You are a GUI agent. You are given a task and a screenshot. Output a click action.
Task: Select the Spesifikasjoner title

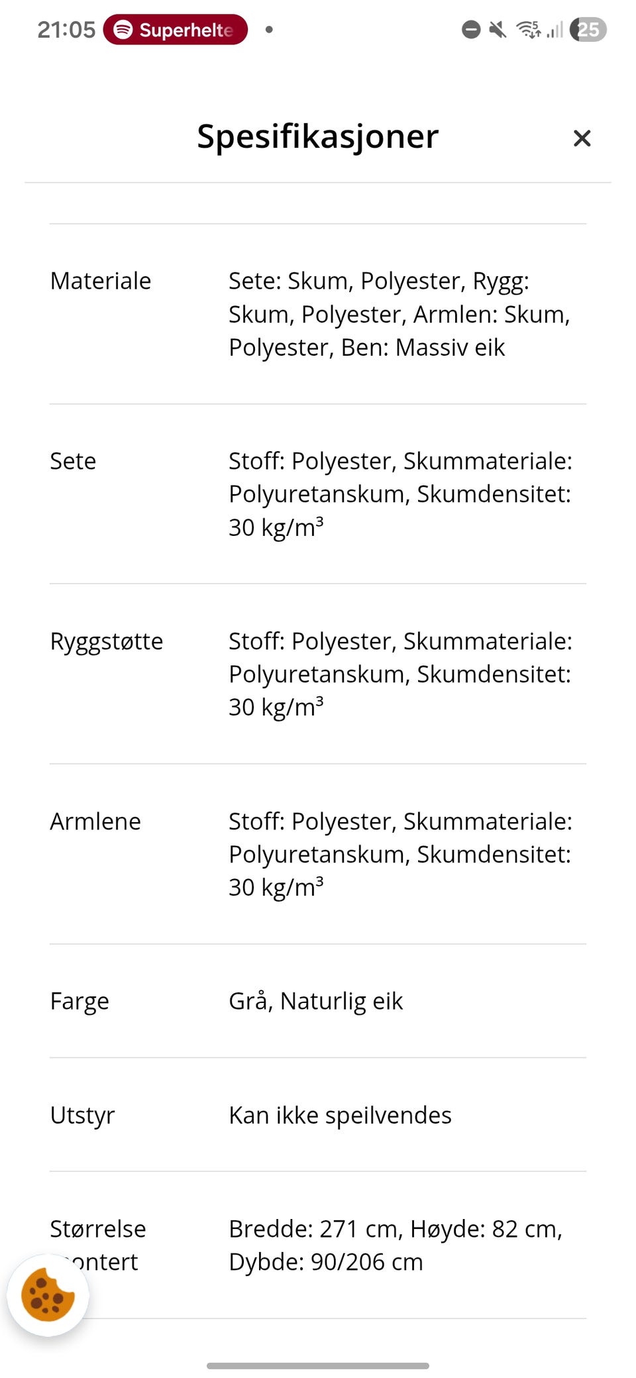click(x=317, y=137)
